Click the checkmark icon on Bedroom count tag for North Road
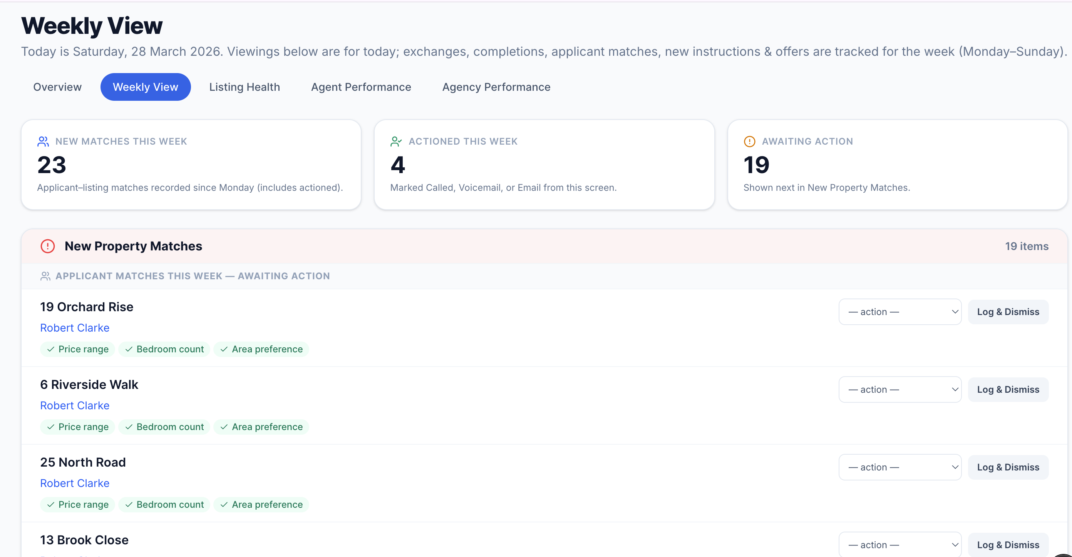Screen dimensions: 1072x557 coord(128,504)
